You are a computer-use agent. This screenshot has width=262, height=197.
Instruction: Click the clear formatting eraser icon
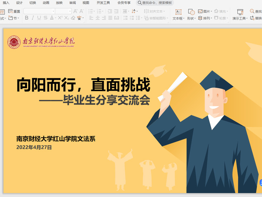pos(73,18)
